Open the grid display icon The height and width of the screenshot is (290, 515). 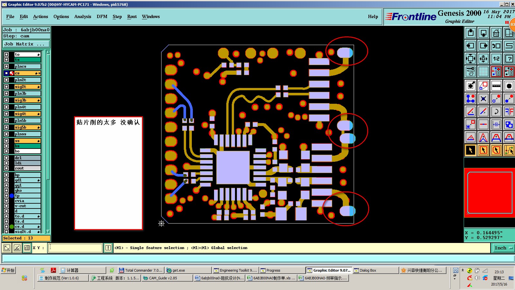(483, 72)
